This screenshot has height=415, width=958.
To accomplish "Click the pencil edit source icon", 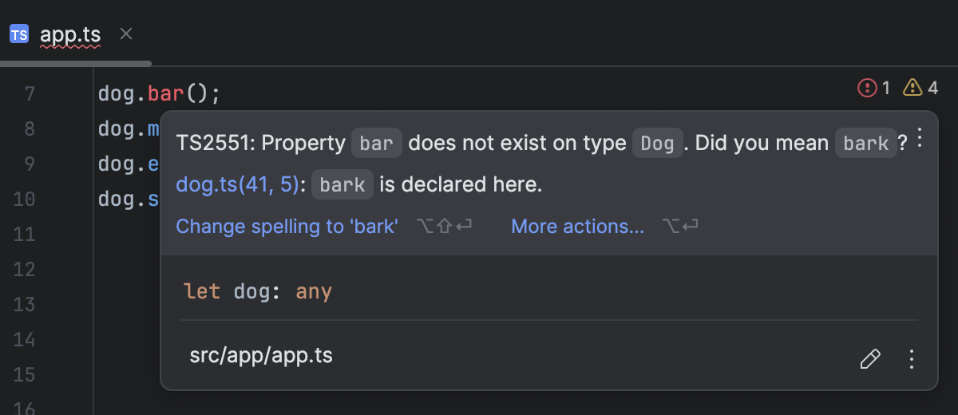I will [869, 359].
